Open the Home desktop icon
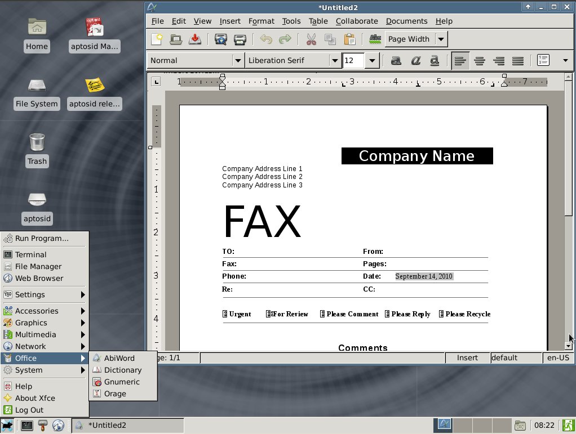This screenshot has height=434, width=576. [37, 35]
